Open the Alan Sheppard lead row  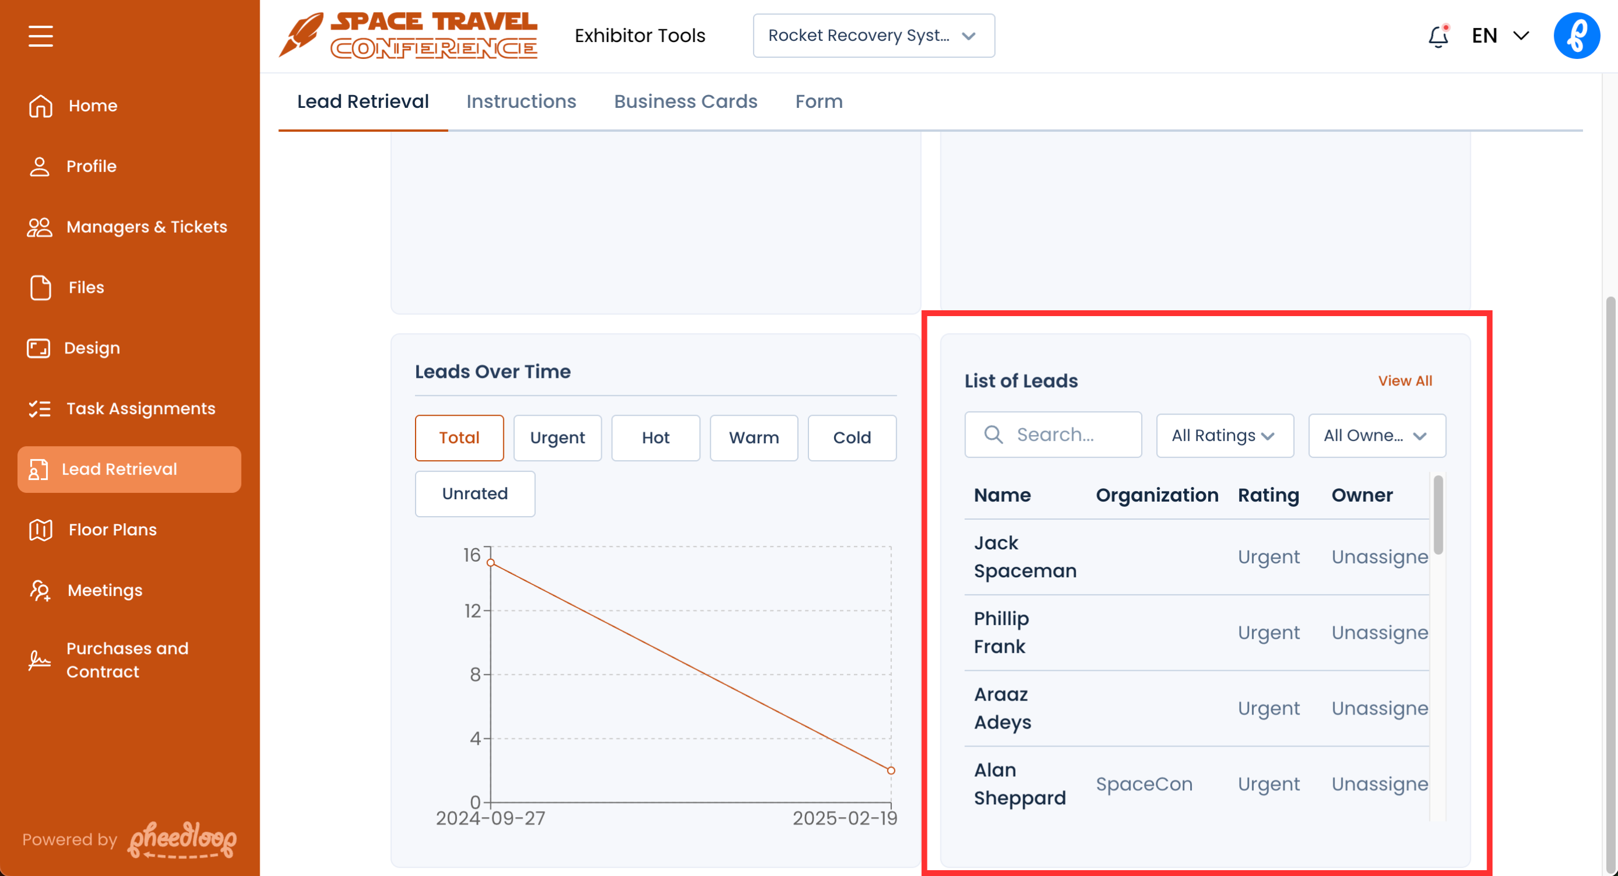(x=1197, y=784)
